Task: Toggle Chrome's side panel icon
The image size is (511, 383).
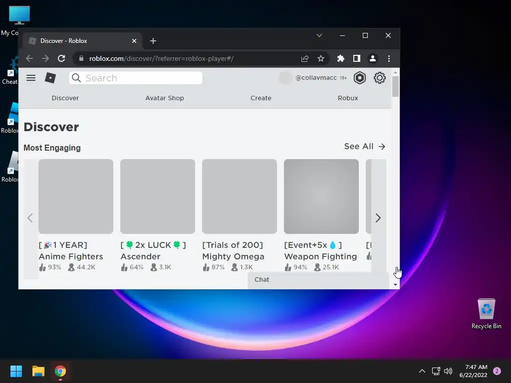Action: pos(356,59)
